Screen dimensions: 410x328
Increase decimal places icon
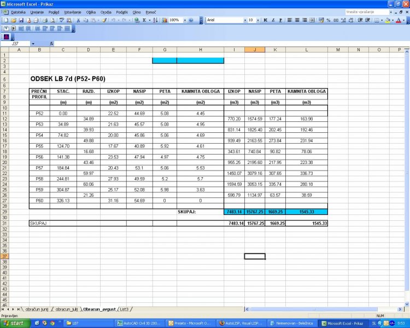pos(344,20)
